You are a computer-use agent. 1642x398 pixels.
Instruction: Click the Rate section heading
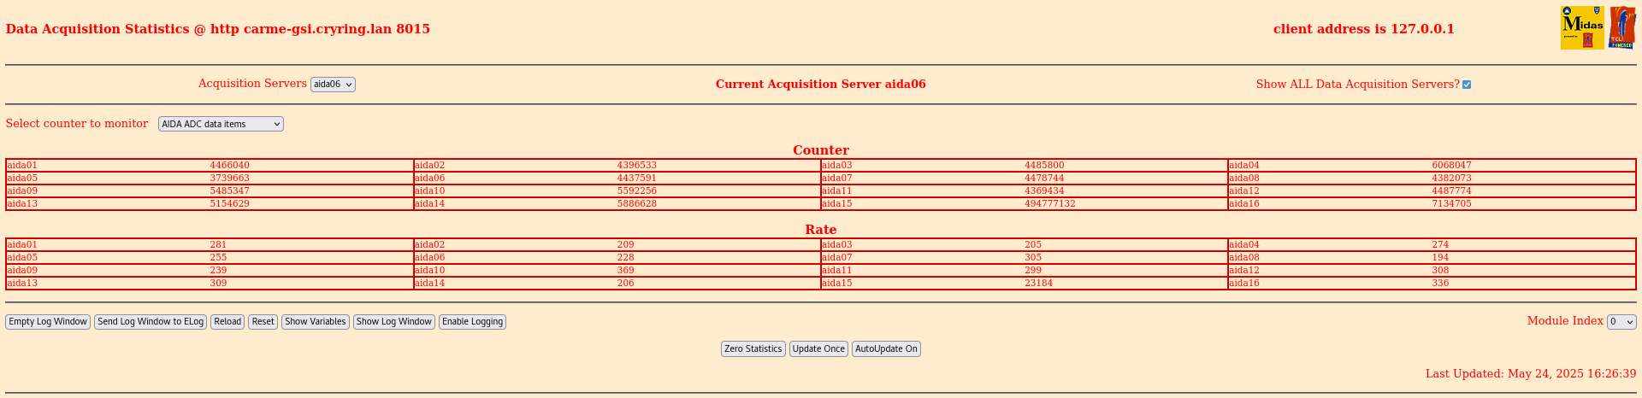tap(821, 230)
